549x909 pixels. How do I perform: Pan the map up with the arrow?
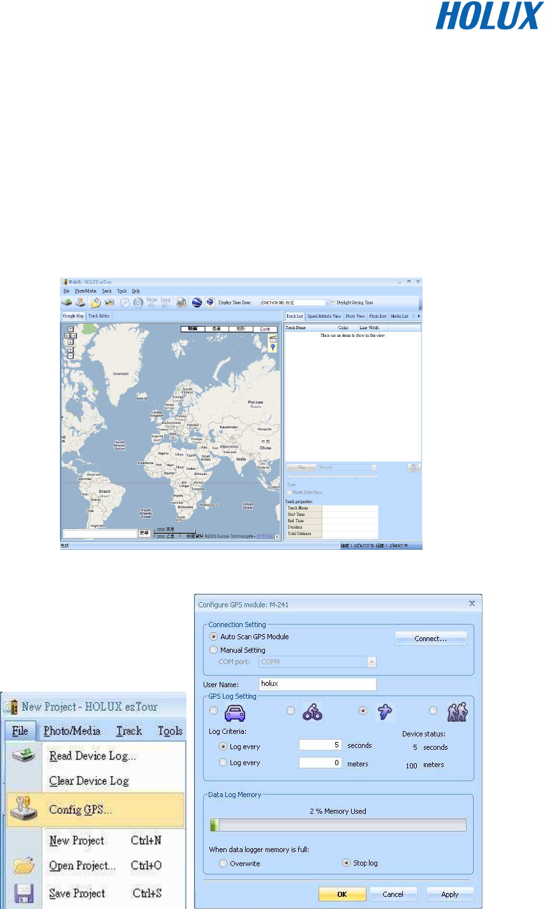pyautogui.click(x=71, y=329)
